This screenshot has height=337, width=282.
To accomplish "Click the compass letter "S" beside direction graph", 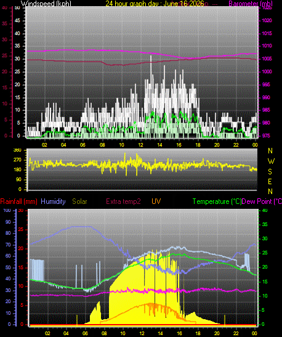I will [x=270, y=171].
